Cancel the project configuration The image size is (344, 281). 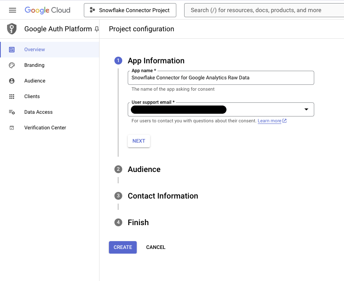point(156,247)
